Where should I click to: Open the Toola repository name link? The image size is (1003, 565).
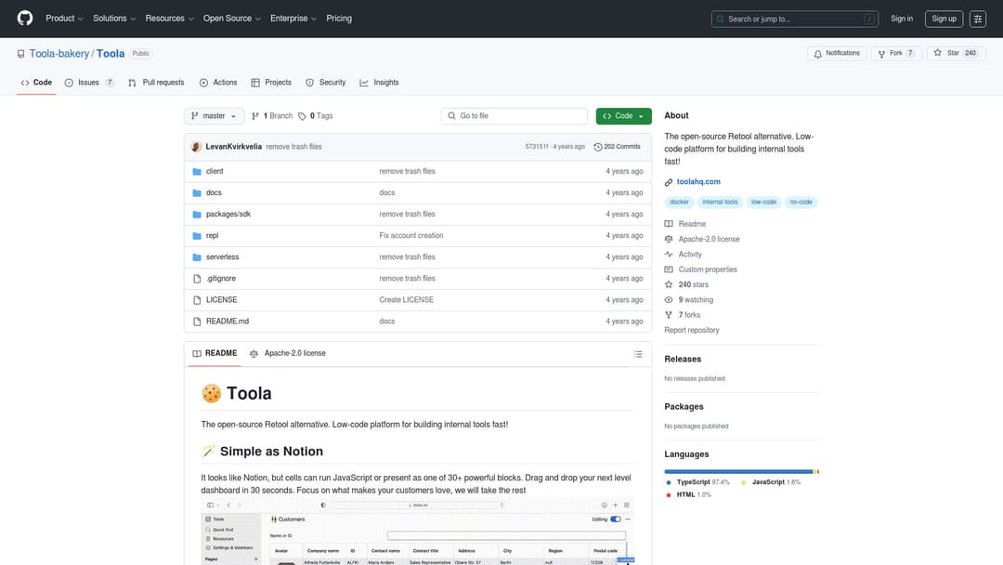(111, 54)
